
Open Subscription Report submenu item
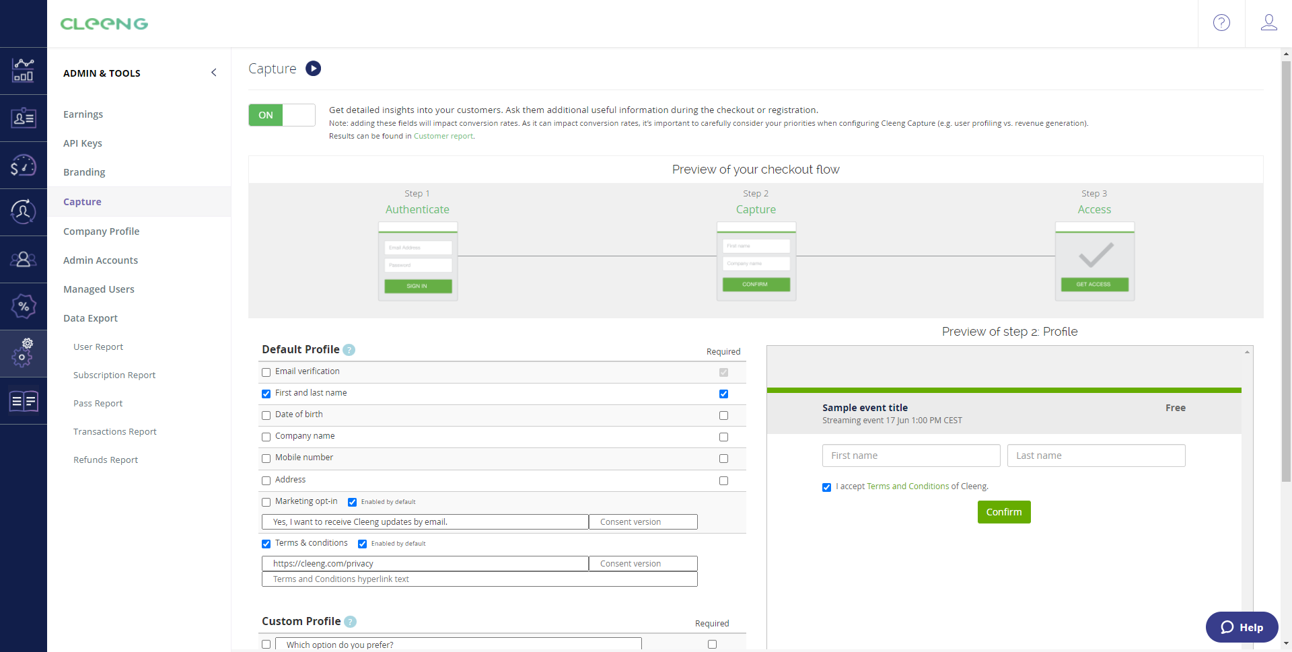click(x=114, y=375)
